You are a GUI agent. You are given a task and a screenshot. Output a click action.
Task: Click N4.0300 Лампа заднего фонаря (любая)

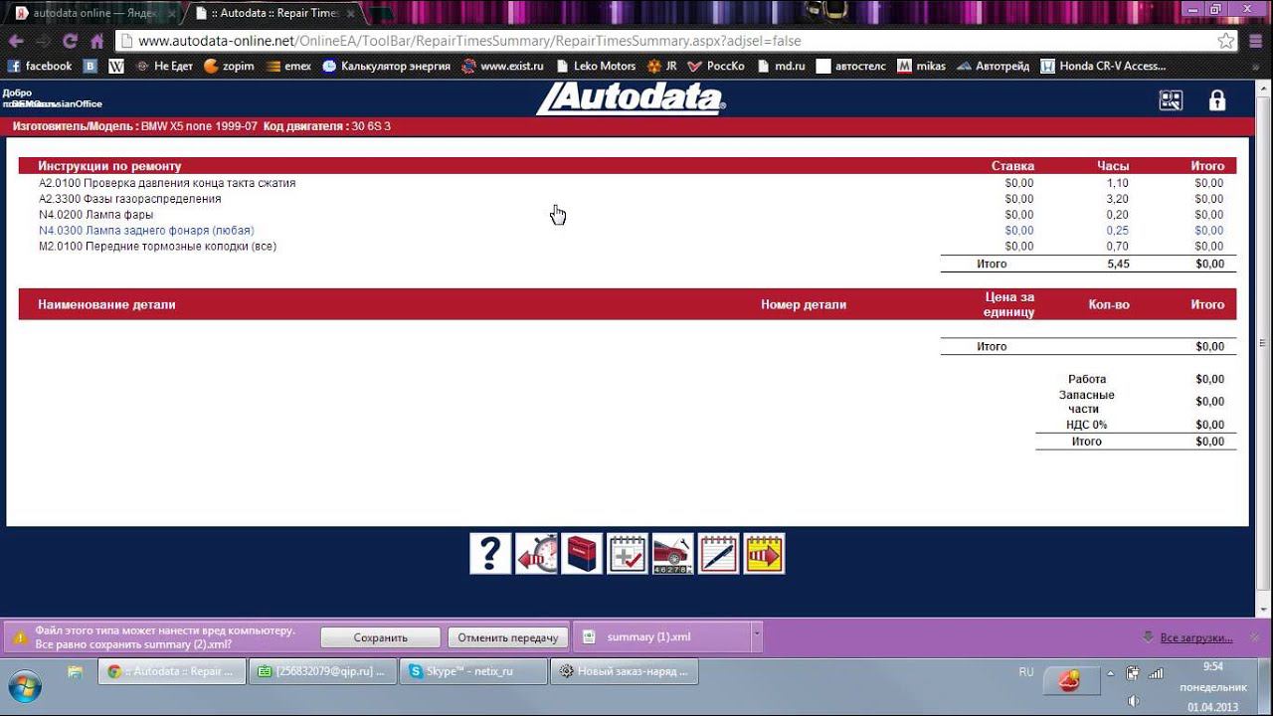pos(146,231)
